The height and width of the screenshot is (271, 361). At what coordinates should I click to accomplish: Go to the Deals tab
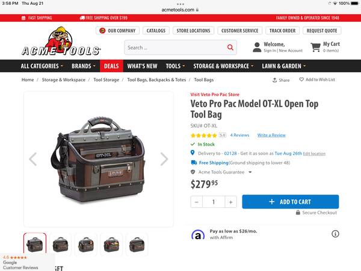pyautogui.click(x=111, y=66)
